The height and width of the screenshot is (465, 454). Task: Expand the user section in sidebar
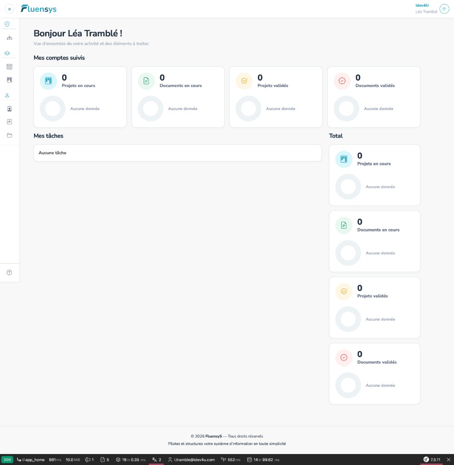coord(7,95)
